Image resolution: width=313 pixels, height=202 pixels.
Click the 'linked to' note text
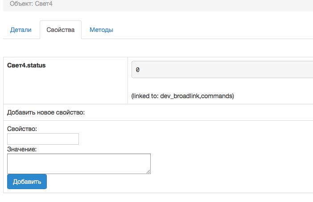182,96
